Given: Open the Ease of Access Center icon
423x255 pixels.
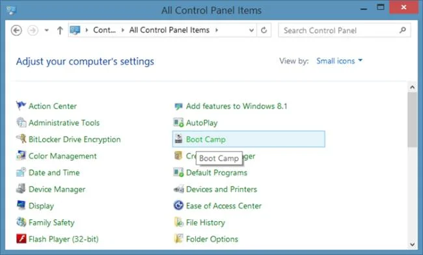Looking at the screenshot, I should click(x=178, y=206).
